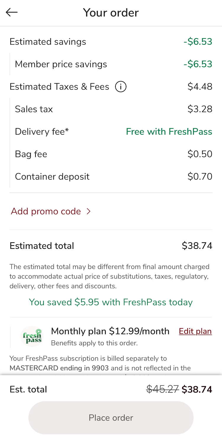Tap the You saved $5.95 FreshPass message

point(111,302)
